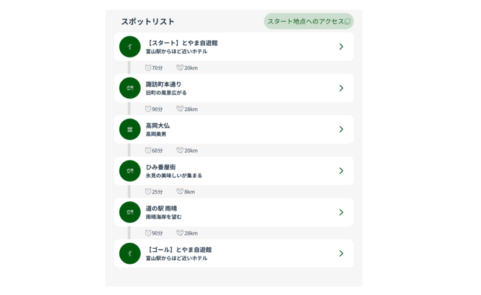
Task: Open スタート地点へのアクセス button
Action: [305, 22]
